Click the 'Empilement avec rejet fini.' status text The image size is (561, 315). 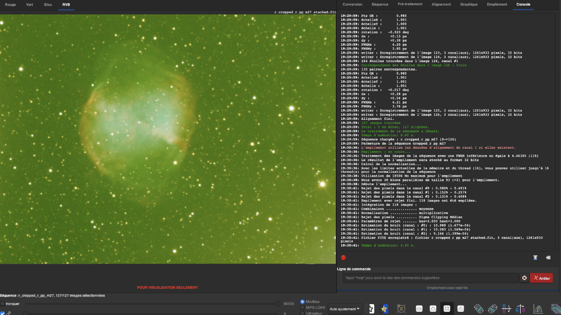tap(448, 288)
